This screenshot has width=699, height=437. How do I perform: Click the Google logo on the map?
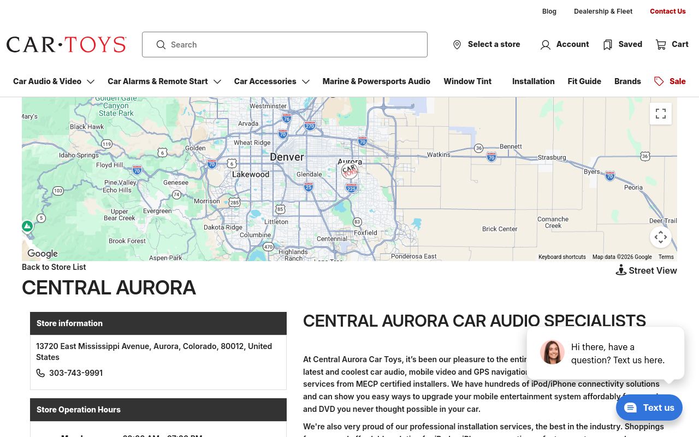pyautogui.click(x=43, y=253)
